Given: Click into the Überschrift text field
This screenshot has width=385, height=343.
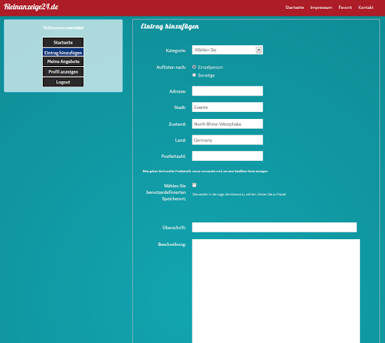Looking at the screenshot, I should point(274,227).
